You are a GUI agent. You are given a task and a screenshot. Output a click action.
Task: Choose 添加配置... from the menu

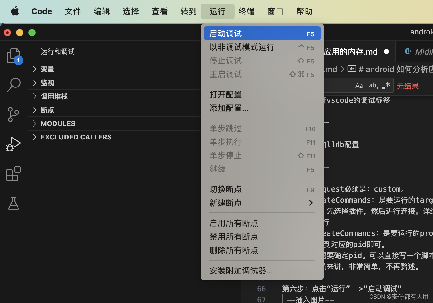pyautogui.click(x=262, y=108)
